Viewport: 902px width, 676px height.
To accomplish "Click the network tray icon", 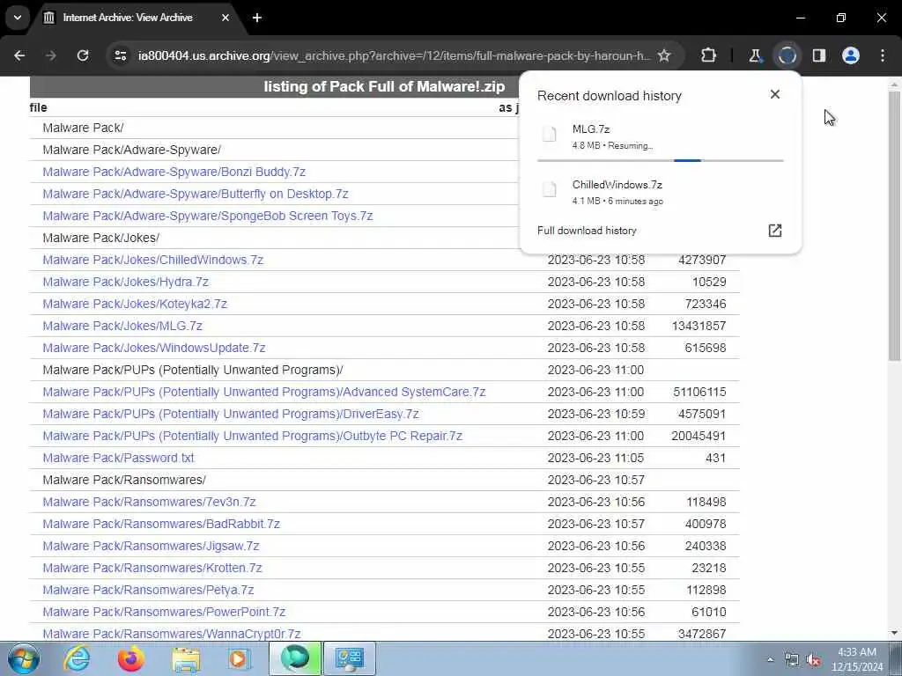I will (792, 659).
